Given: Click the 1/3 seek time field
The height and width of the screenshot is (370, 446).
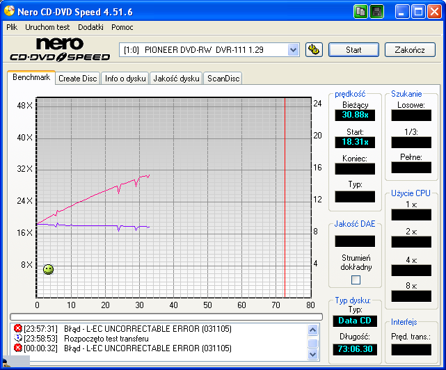Looking at the screenshot, I should click(x=411, y=142).
